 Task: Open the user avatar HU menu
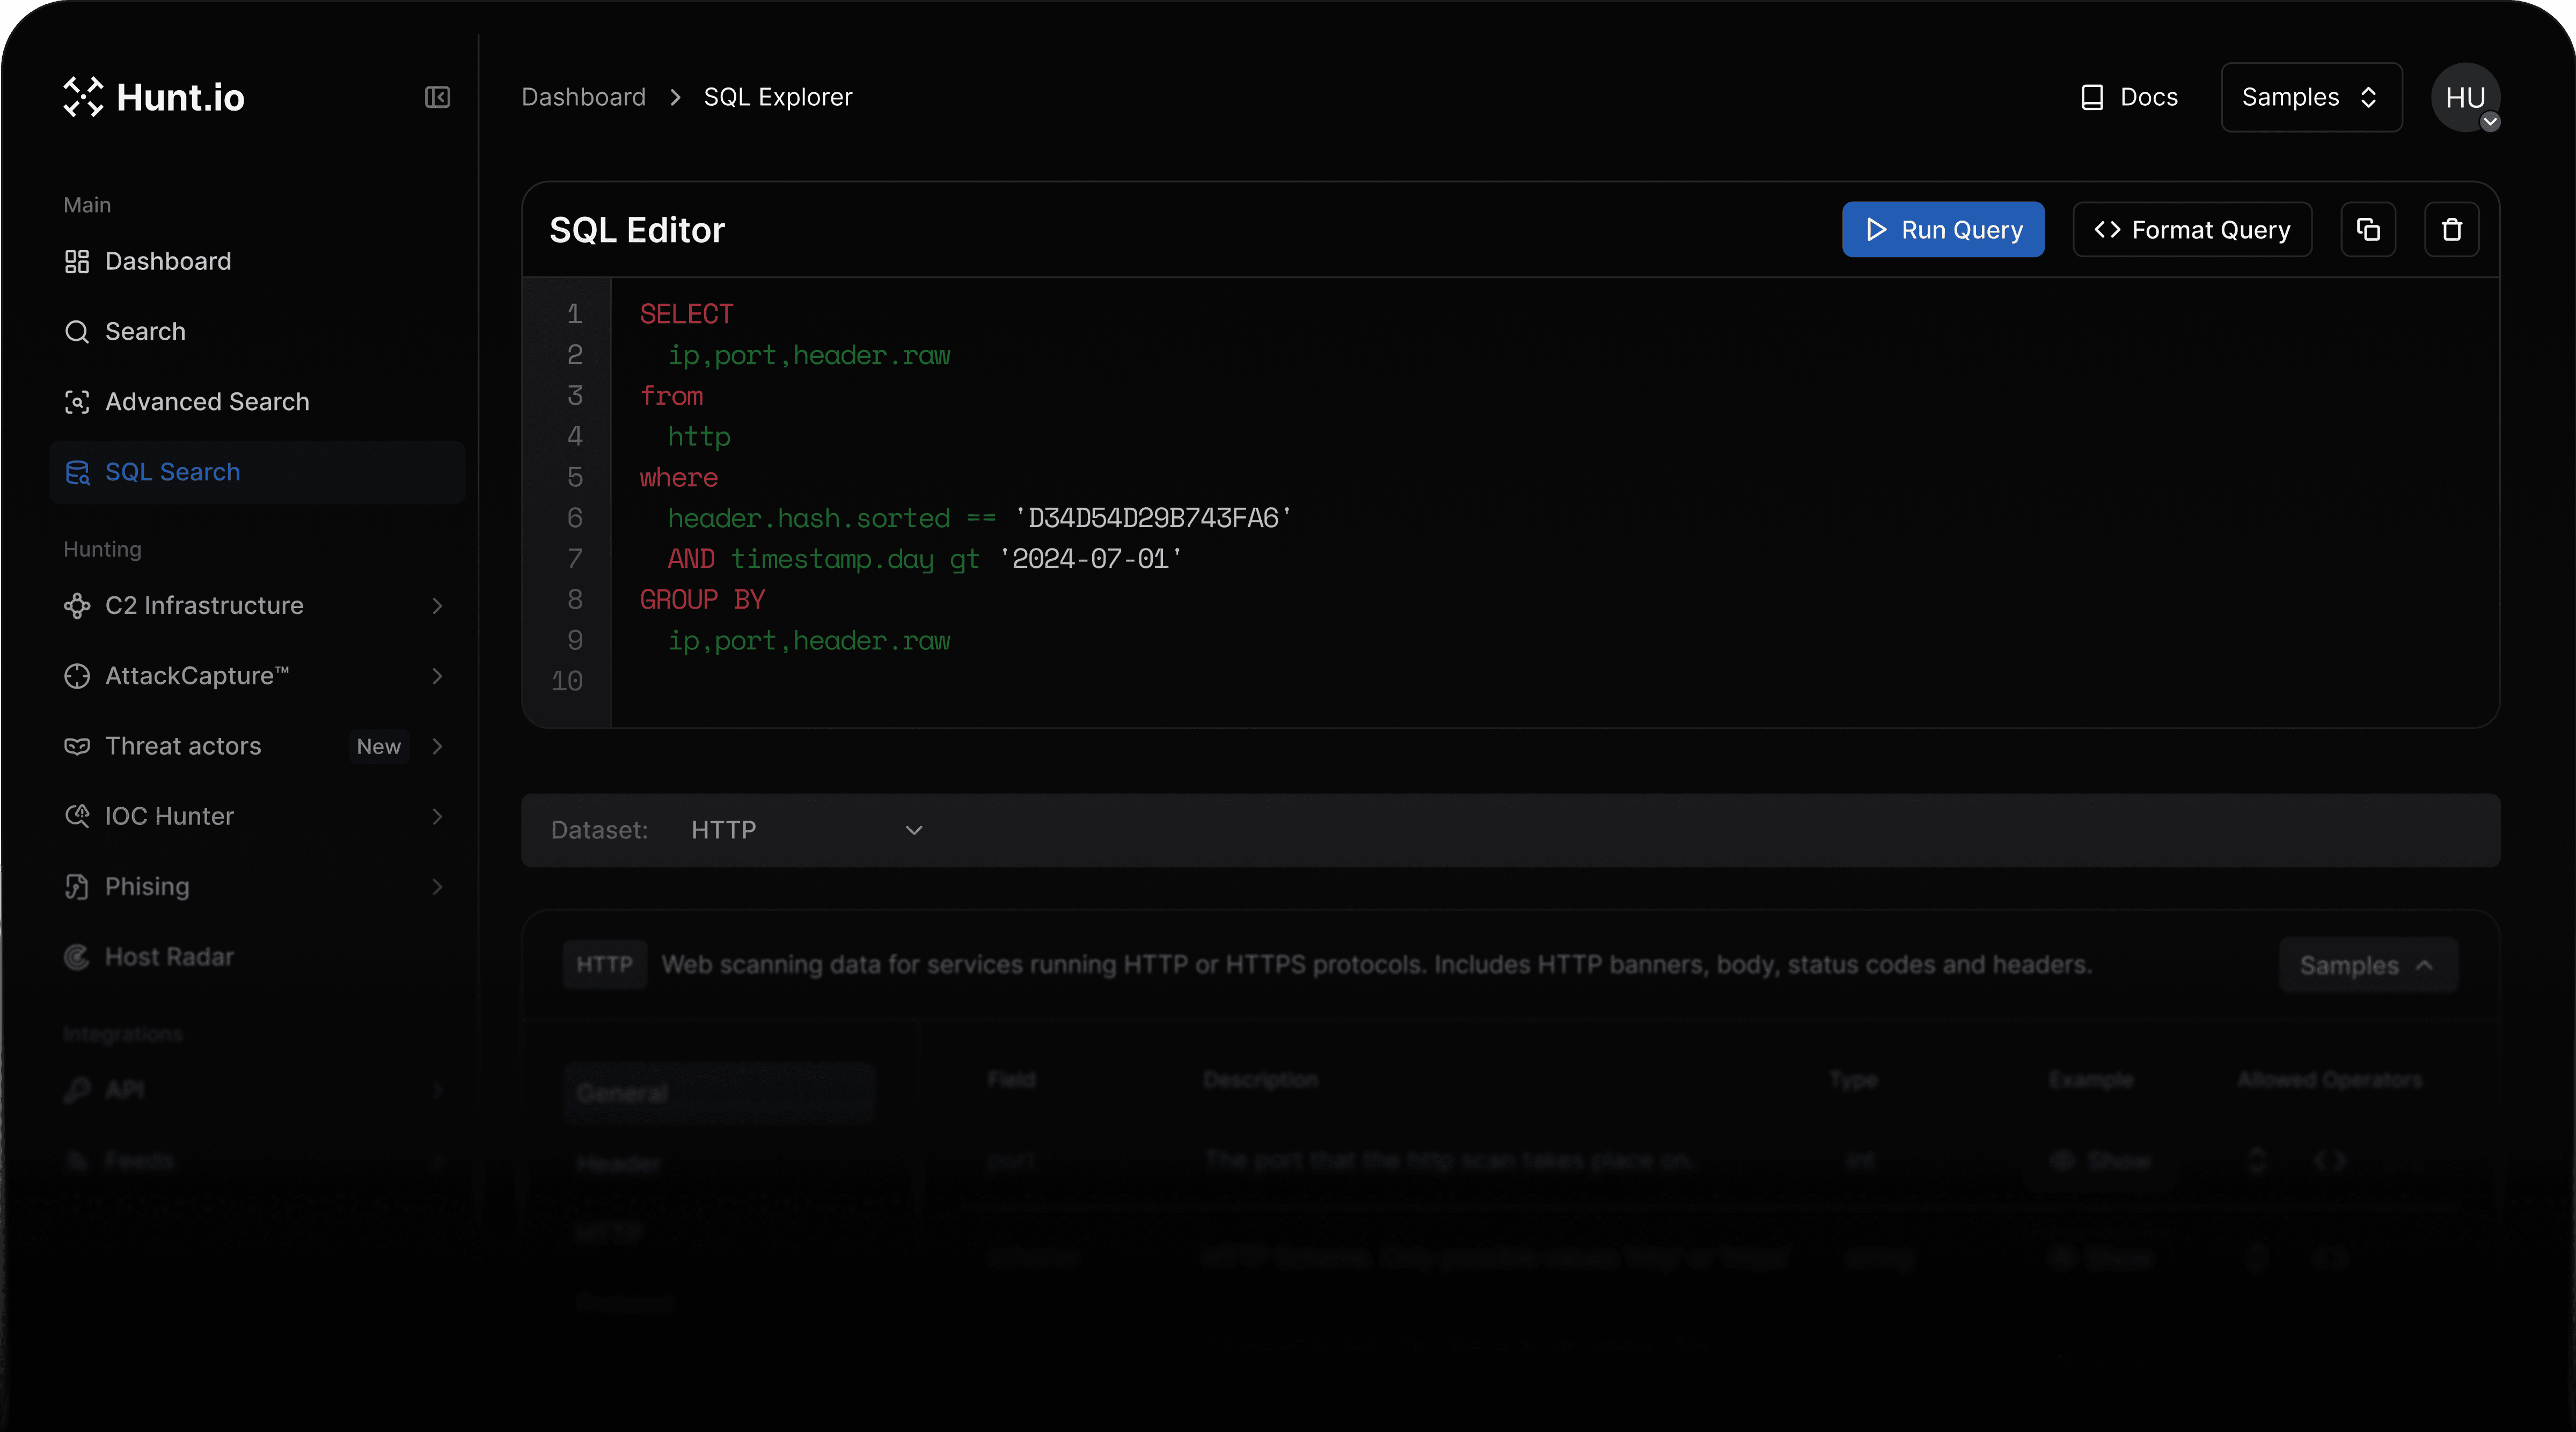2465,97
